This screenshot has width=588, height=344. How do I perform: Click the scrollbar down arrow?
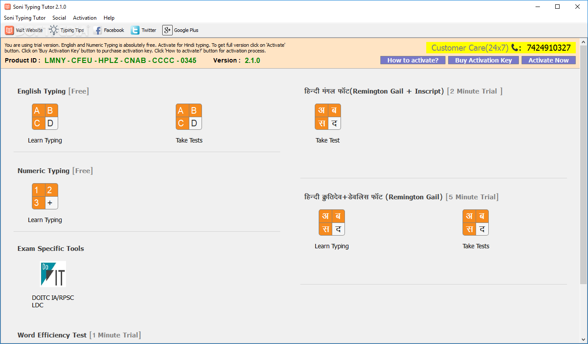[584, 339]
